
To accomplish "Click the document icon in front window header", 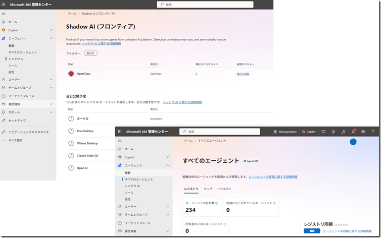I will (334, 132).
